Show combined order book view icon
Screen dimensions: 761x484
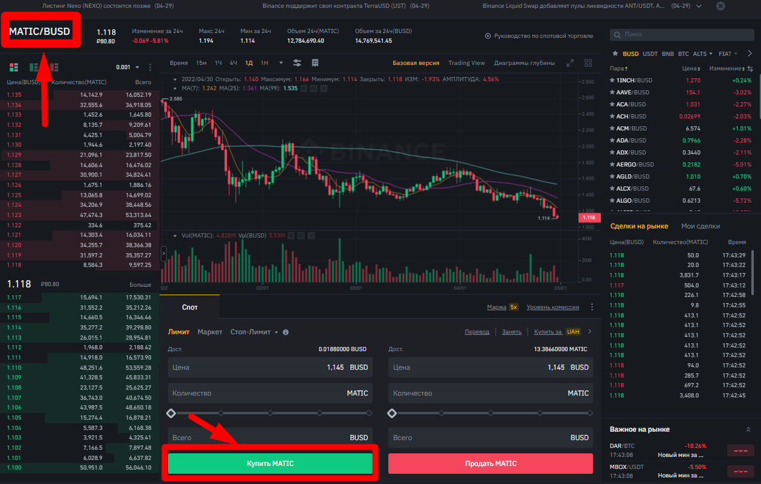click(x=14, y=67)
